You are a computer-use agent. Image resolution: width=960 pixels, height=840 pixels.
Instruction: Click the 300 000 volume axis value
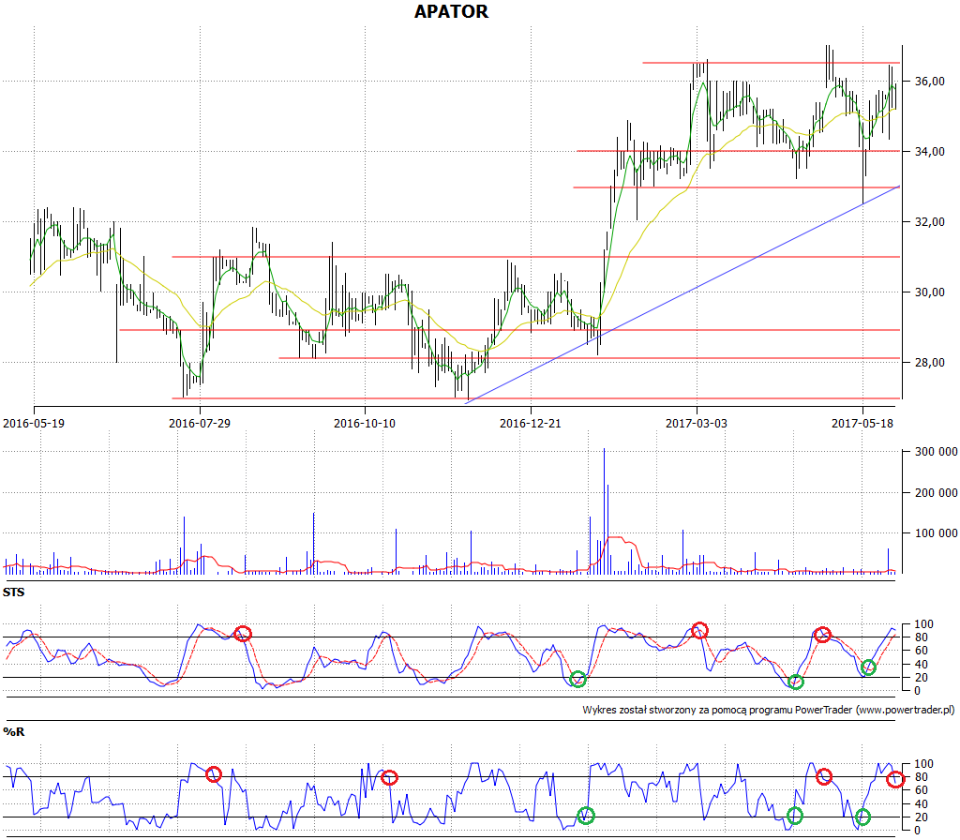(937, 452)
